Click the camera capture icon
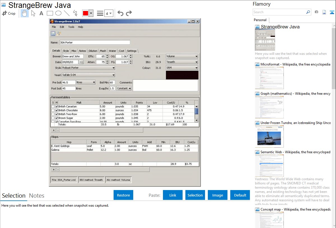The width and height of the screenshot is (336, 228). 316,12
